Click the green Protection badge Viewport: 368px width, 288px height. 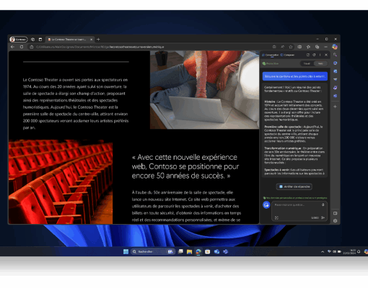point(271,63)
